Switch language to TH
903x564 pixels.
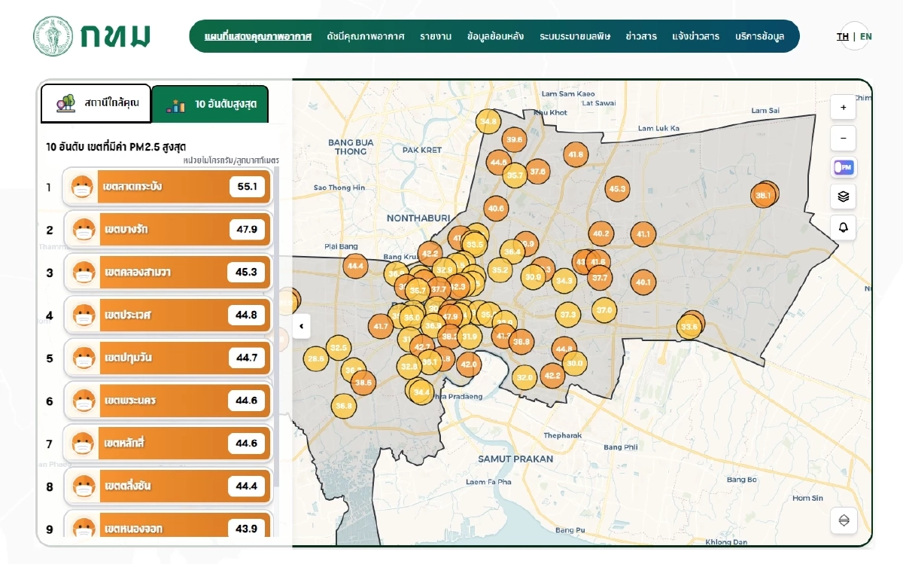coord(843,36)
